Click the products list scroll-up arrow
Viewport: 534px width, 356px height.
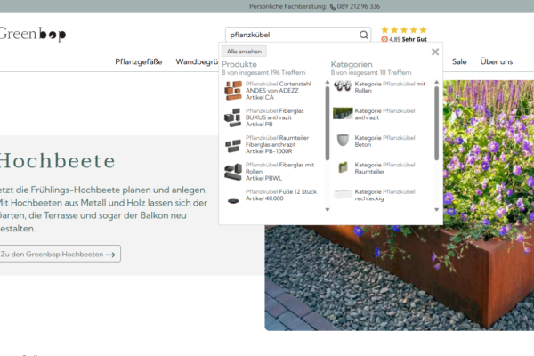pos(328,82)
